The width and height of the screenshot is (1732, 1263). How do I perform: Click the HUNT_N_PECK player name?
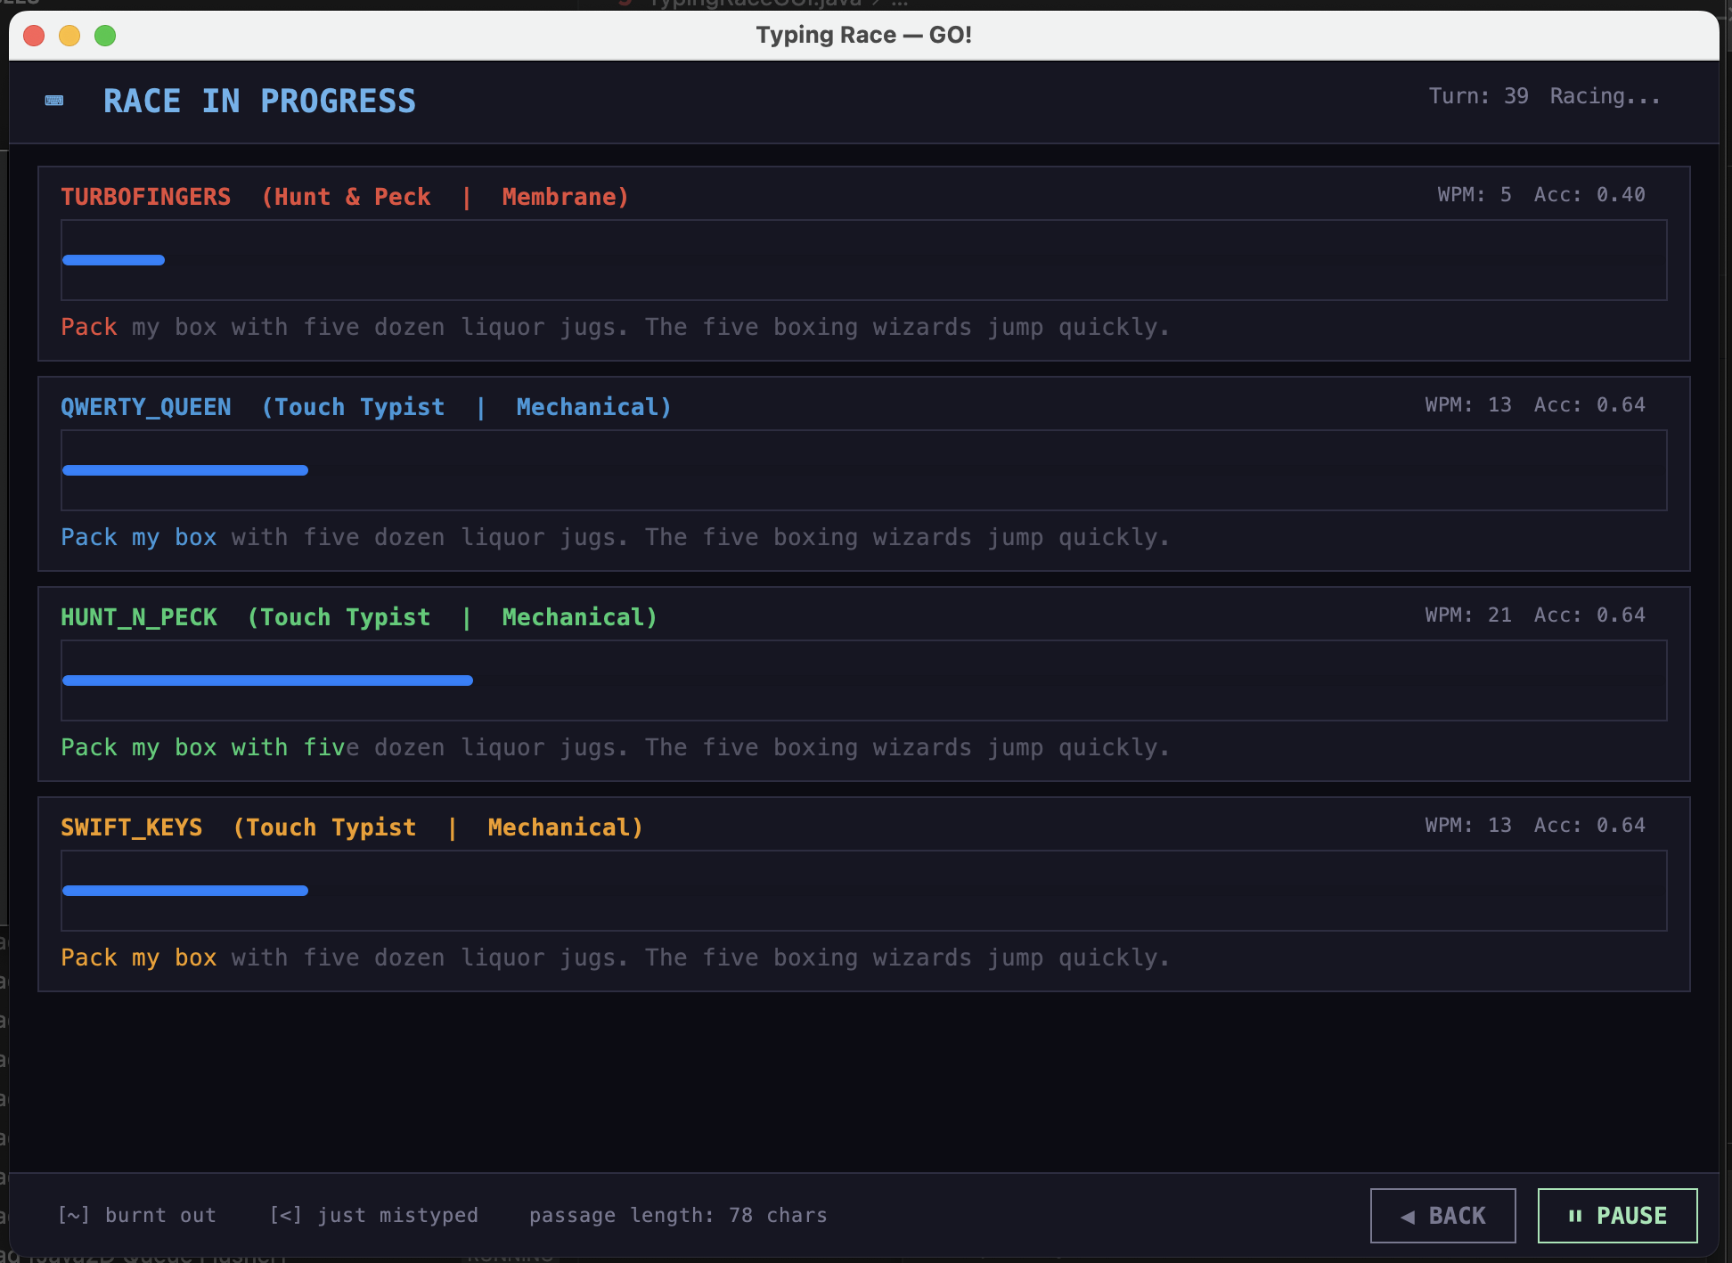(138, 617)
